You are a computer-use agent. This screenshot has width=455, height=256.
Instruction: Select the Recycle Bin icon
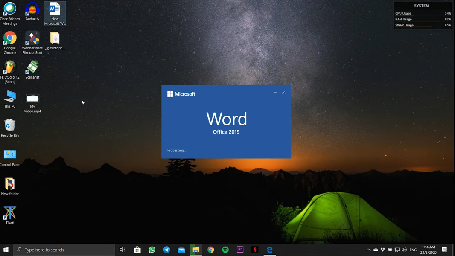[x=10, y=128]
